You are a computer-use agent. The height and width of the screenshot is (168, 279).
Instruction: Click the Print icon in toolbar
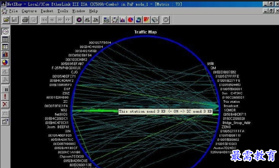(25, 20)
